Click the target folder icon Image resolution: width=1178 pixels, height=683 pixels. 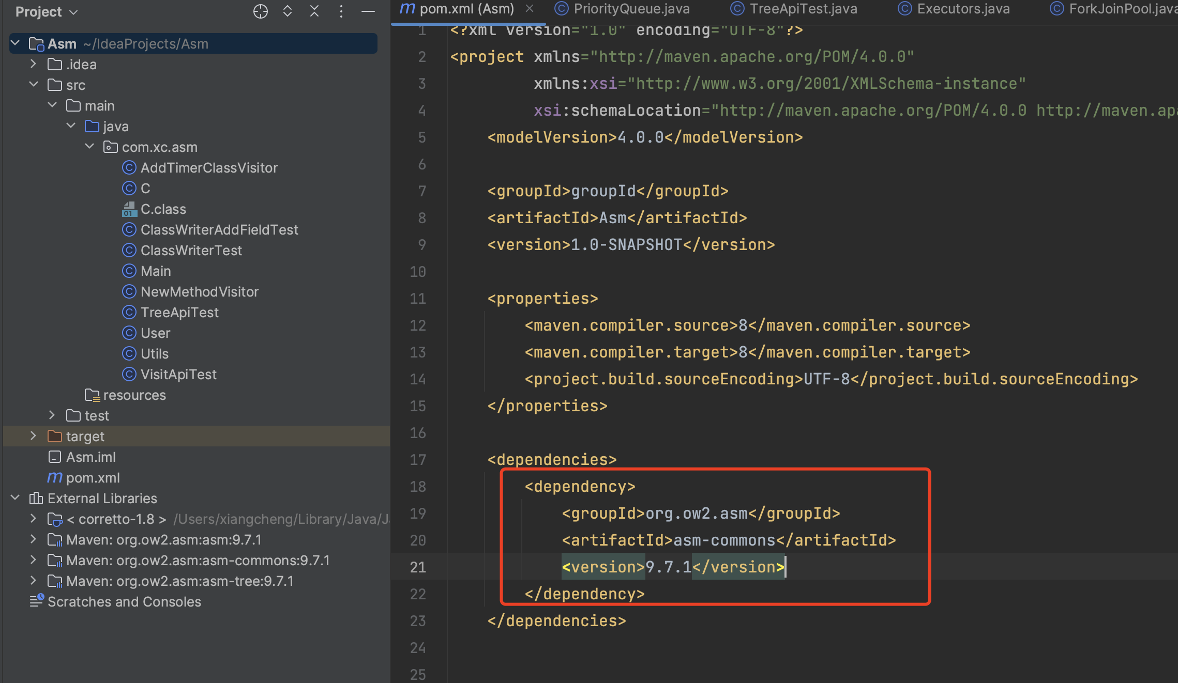(55, 437)
